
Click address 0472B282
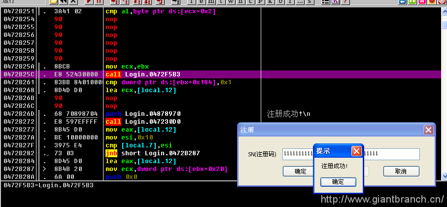[19, 153]
